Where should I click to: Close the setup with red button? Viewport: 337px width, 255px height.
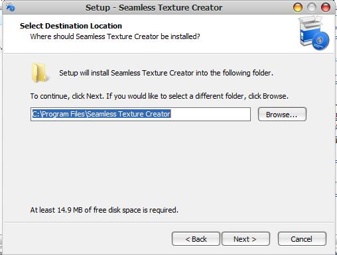pyautogui.click(x=326, y=7)
